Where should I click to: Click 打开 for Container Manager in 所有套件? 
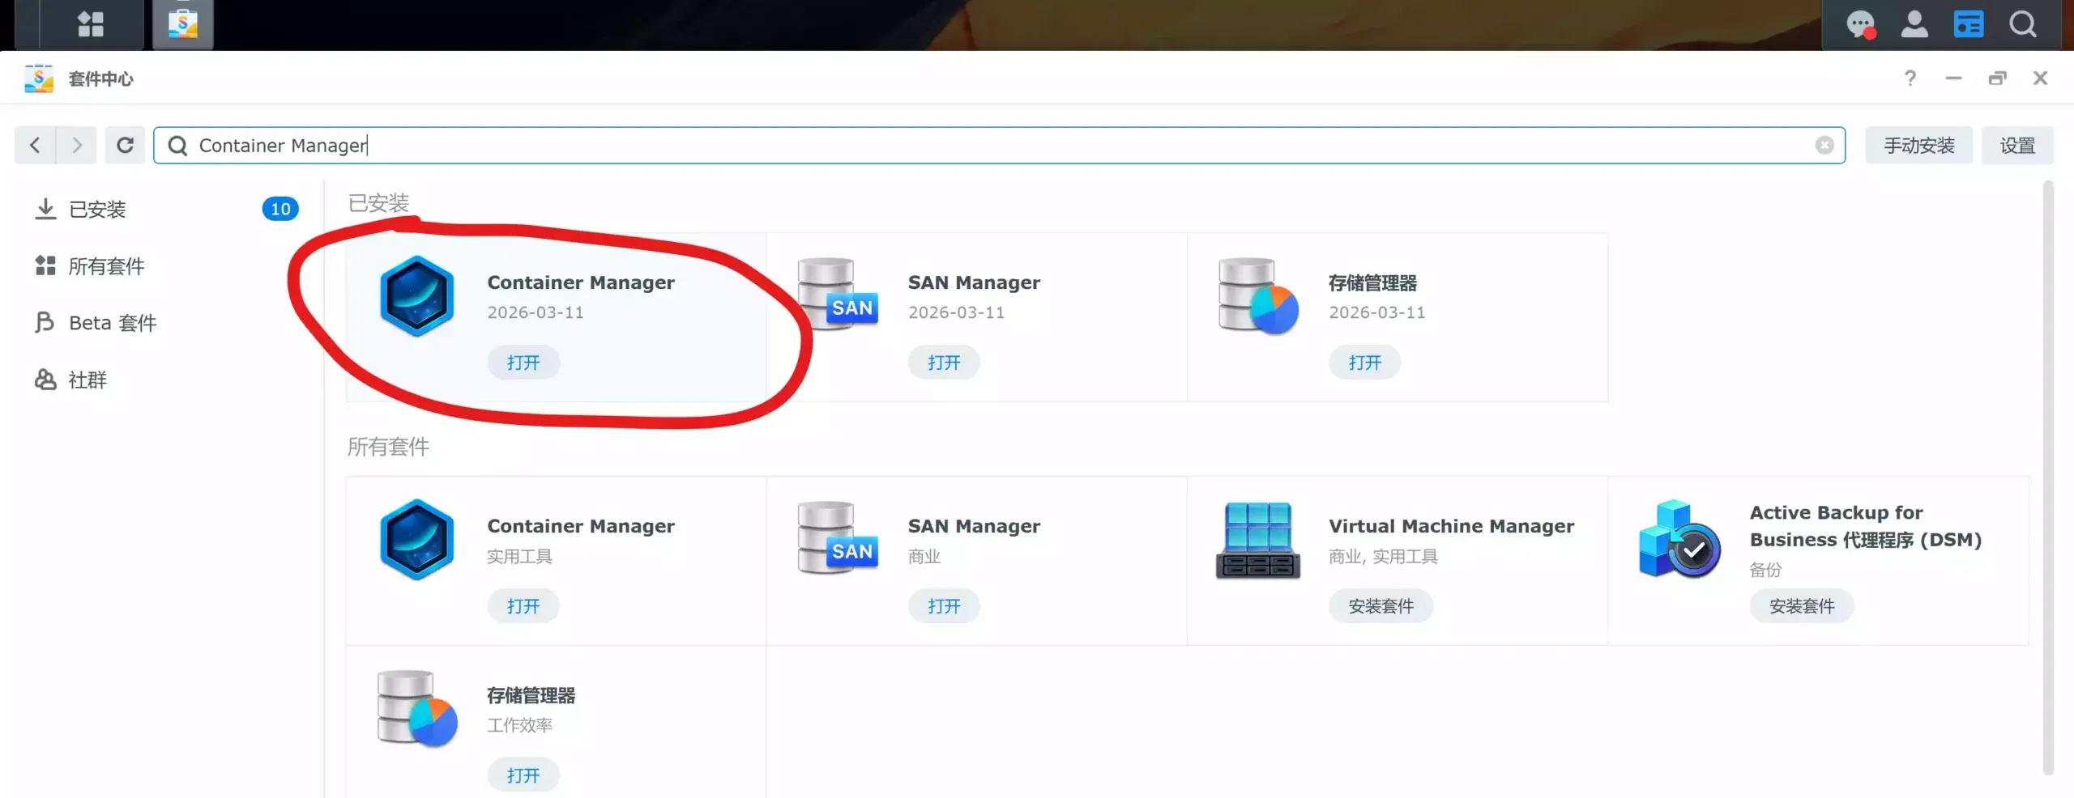click(523, 606)
